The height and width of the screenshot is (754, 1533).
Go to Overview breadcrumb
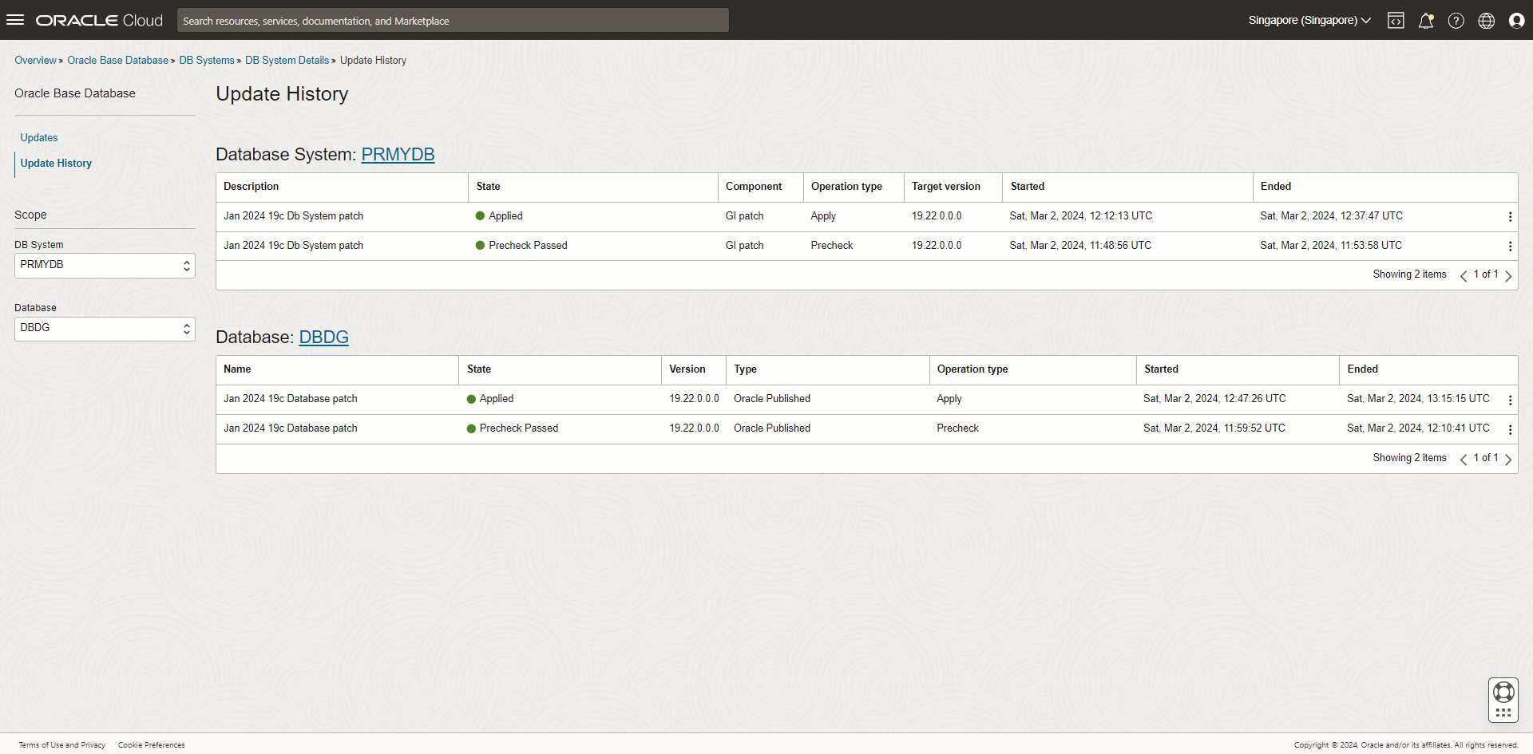tap(35, 60)
